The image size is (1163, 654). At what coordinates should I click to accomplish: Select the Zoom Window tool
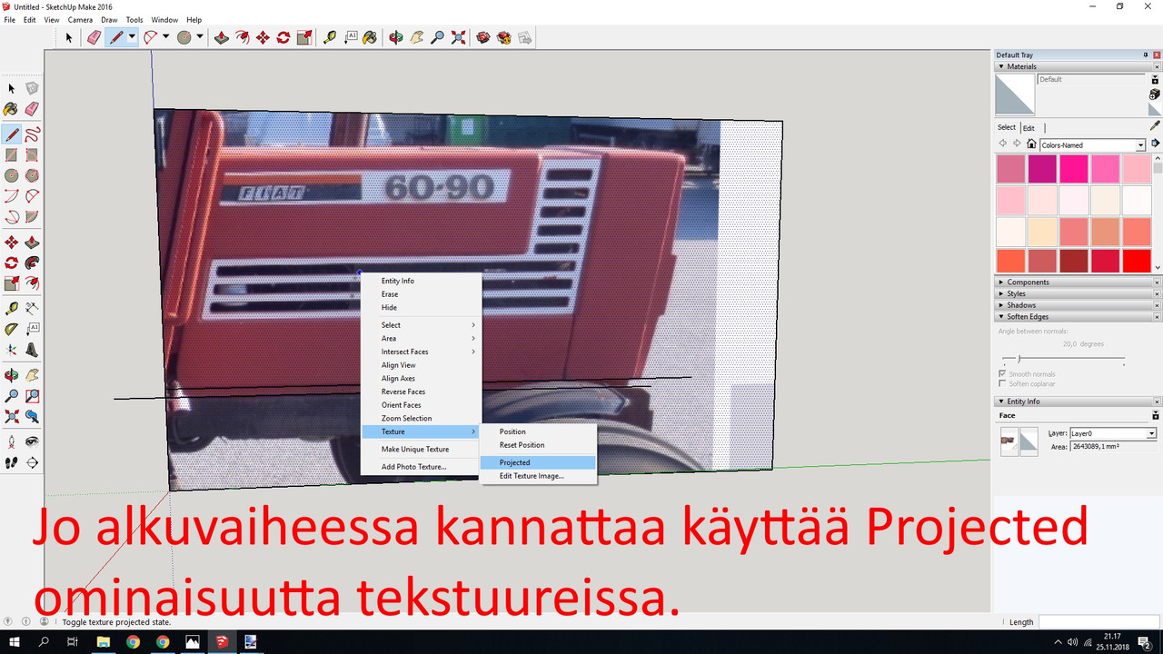pyautogui.click(x=32, y=396)
